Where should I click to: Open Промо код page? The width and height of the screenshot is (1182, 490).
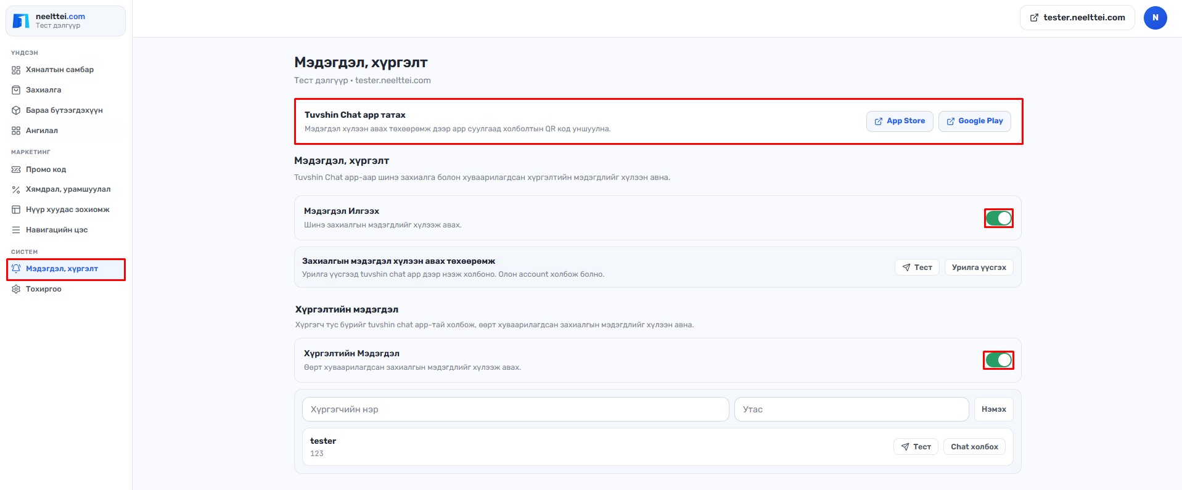point(66,169)
